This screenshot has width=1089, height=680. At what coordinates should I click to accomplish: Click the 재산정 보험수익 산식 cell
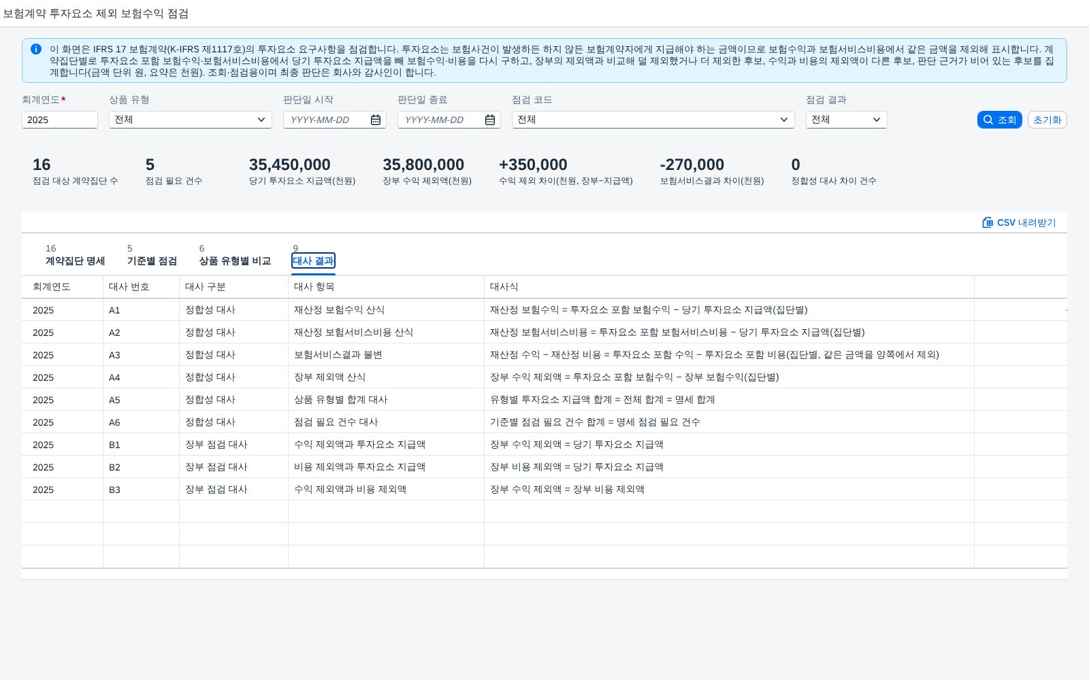click(x=386, y=310)
